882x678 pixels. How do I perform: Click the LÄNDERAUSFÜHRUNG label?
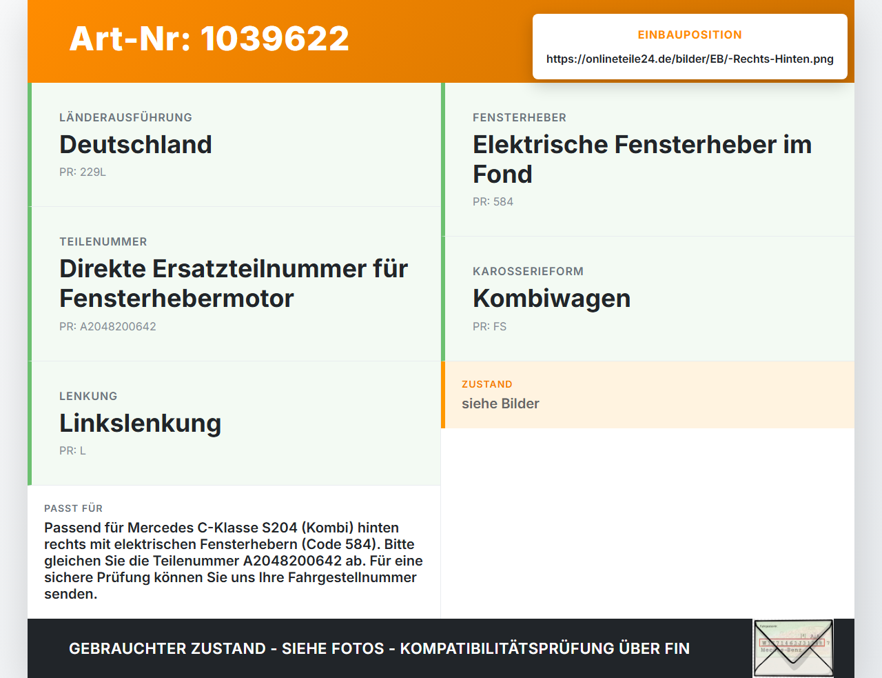125,117
